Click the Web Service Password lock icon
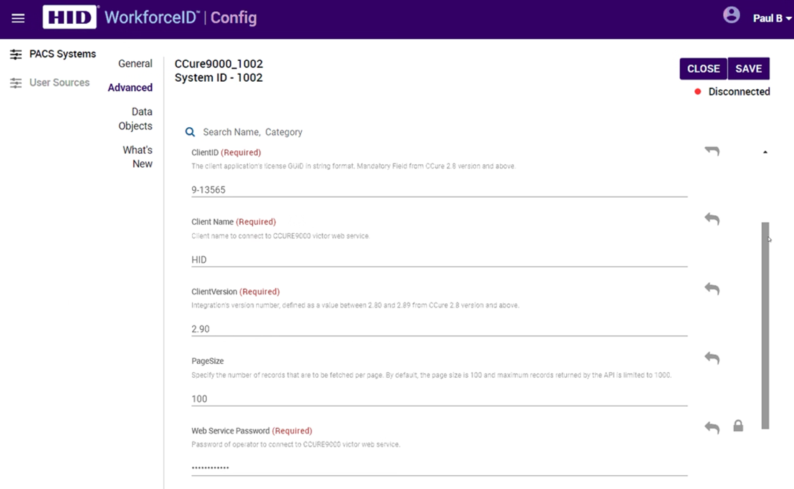Image resolution: width=794 pixels, height=489 pixels. click(738, 425)
